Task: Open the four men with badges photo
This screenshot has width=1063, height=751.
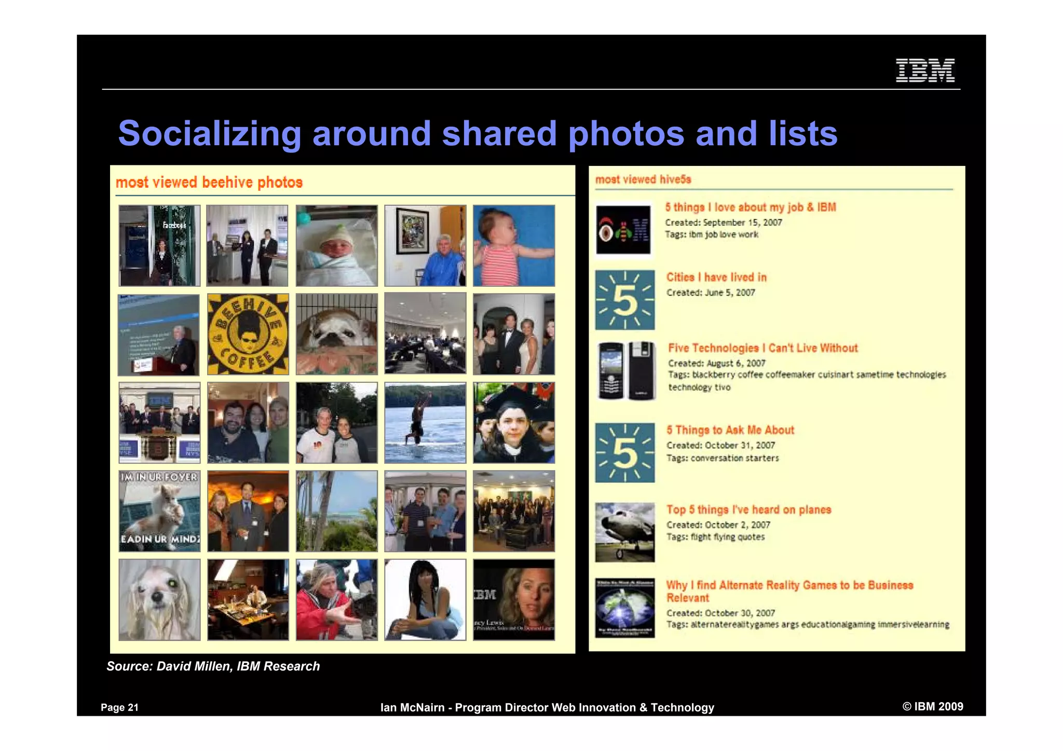Action: (425, 511)
